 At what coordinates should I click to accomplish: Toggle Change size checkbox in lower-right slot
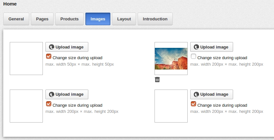click(193, 104)
